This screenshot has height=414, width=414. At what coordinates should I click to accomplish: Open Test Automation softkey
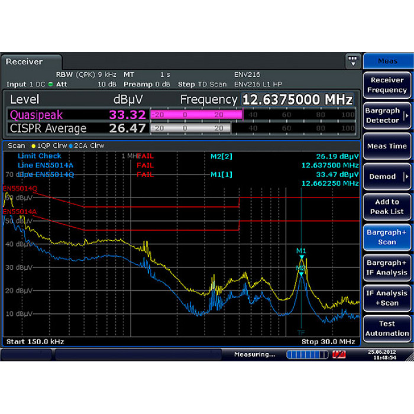pos(387,328)
